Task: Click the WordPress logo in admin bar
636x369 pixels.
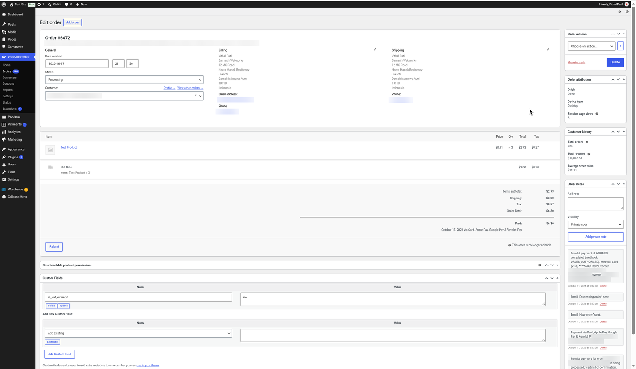Action: (4, 4)
